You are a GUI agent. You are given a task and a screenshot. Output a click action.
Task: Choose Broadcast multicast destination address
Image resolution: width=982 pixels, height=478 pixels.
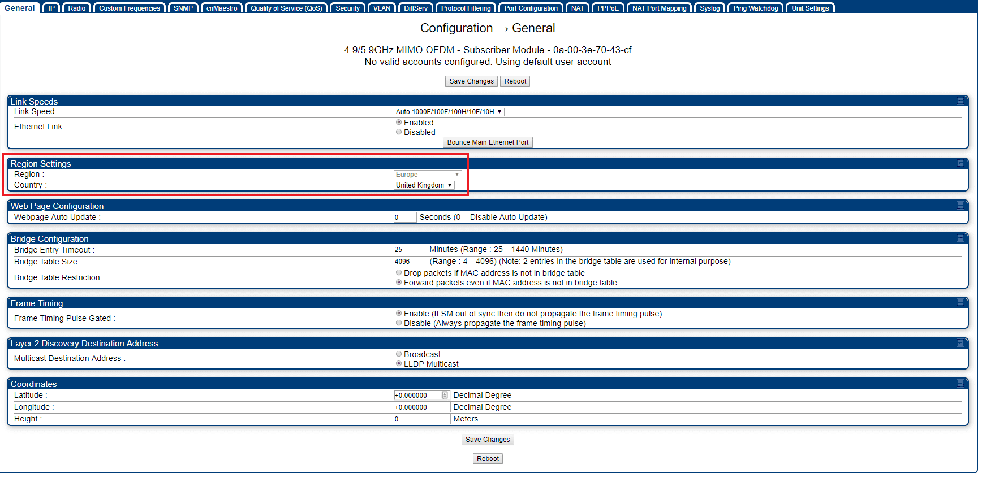(399, 354)
